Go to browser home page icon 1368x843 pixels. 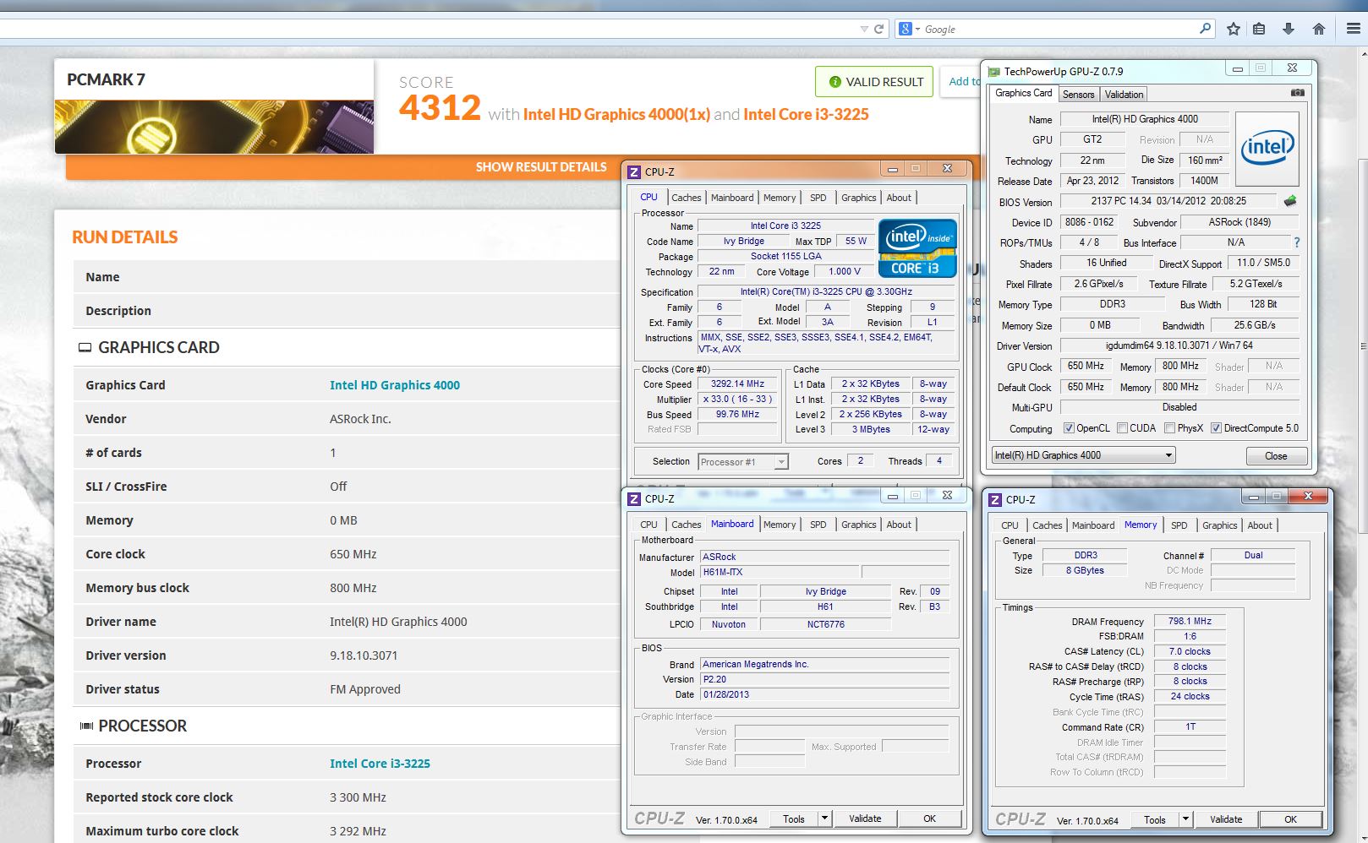coord(1318,29)
